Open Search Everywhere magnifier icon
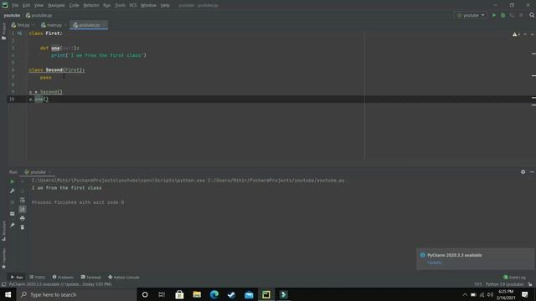 (x=532, y=15)
